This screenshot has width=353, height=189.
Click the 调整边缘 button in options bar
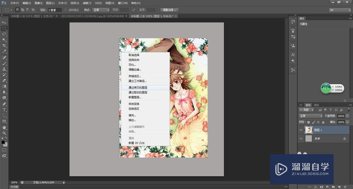[x=169, y=10]
